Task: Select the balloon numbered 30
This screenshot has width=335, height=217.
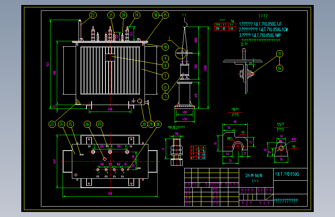Action: tap(158, 124)
